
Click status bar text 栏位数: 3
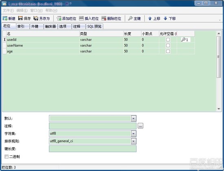(x=9, y=167)
